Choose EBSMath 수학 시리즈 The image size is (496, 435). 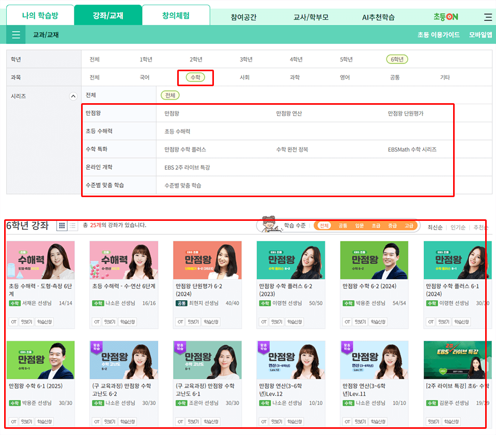click(x=412, y=150)
